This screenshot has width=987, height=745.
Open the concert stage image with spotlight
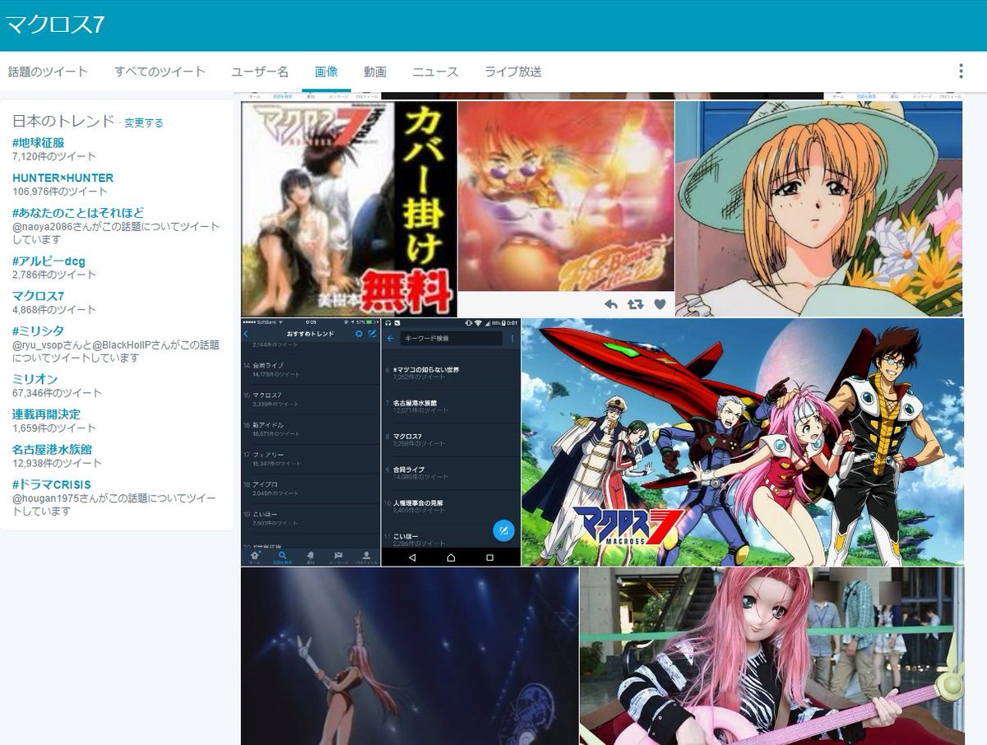tap(410, 656)
